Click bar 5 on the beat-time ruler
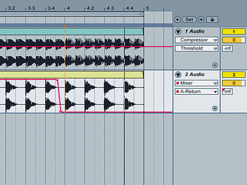 point(147,8)
